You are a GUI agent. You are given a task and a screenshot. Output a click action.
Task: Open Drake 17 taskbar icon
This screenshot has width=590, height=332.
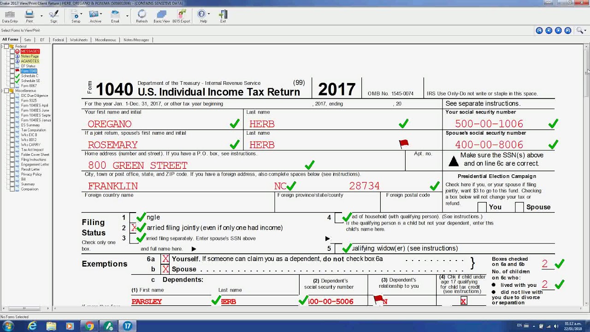coord(128,326)
